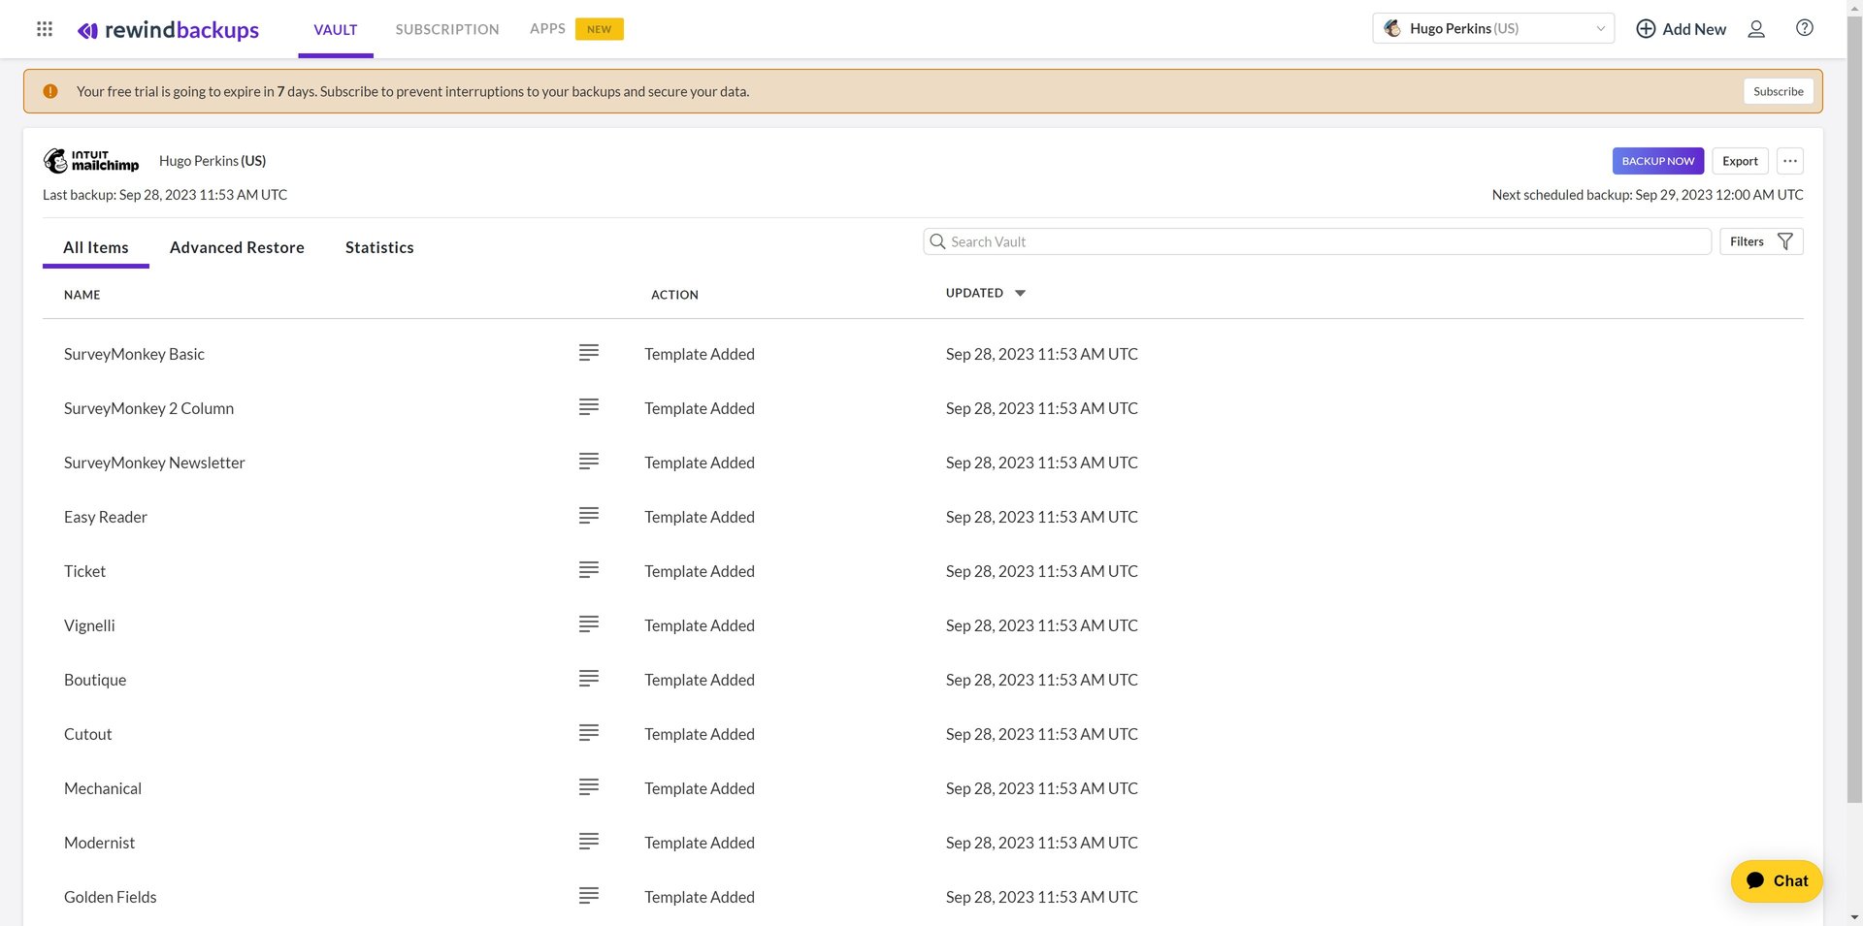This screenshot has height=926, width=1863.
Task: Open the apps grid launcher icon
Action: coord(45,29)
